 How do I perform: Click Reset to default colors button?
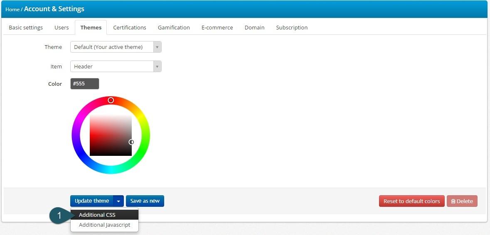pos(411,201)
